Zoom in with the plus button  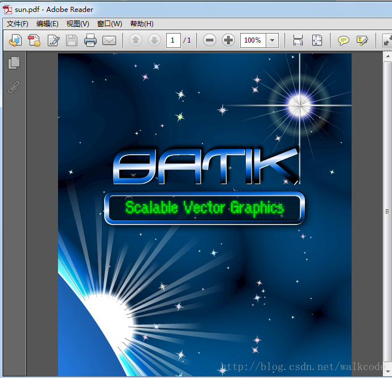(x=228, y=40)
